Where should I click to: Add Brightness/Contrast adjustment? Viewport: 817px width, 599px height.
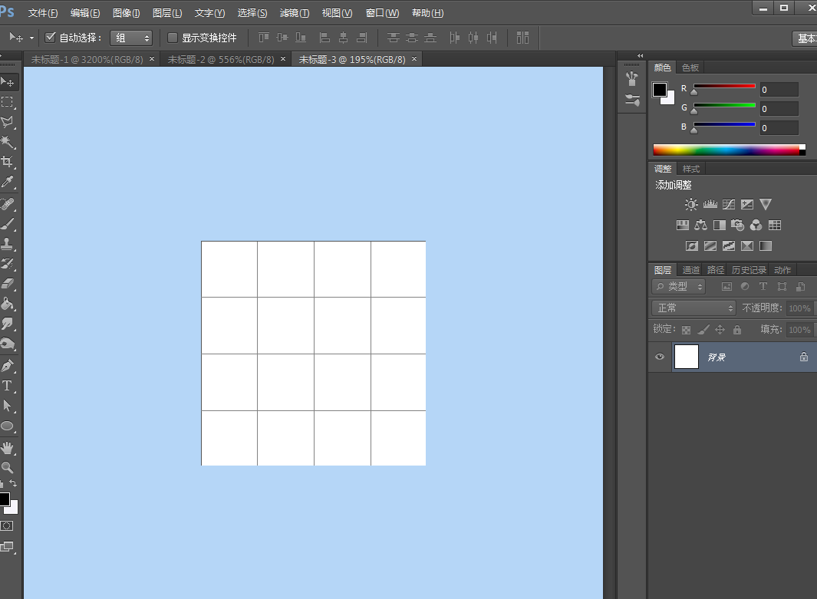click(691, 204)
